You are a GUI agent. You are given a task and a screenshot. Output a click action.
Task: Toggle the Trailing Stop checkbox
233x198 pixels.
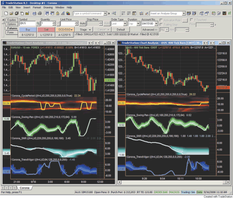161,24
